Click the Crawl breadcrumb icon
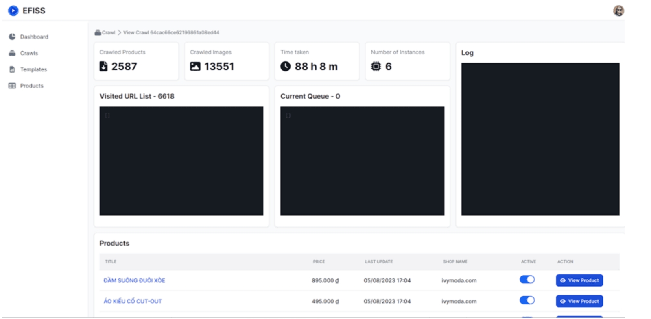This screenshot has height=319, width=651. [x=98, y=32]
